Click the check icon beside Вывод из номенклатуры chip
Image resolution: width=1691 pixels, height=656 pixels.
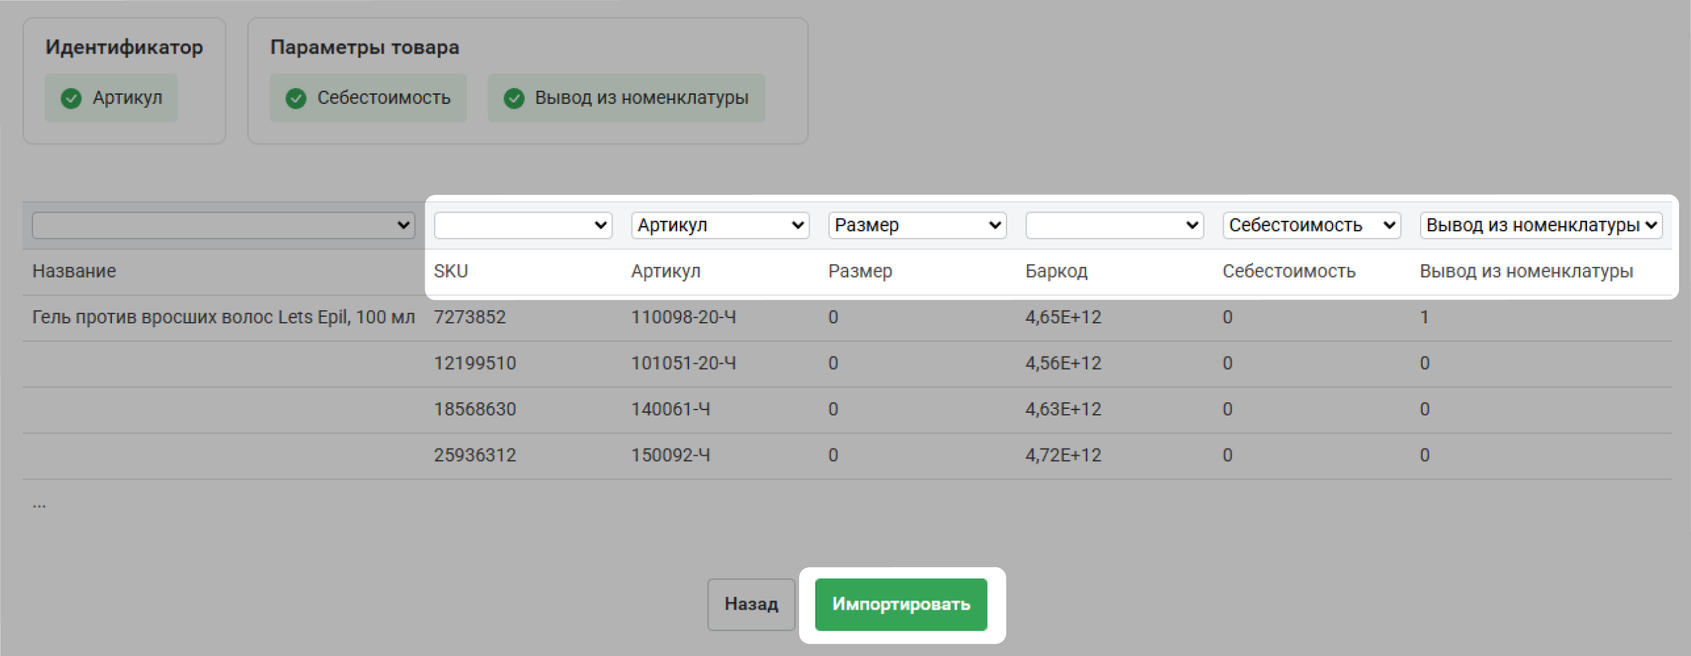514,98
